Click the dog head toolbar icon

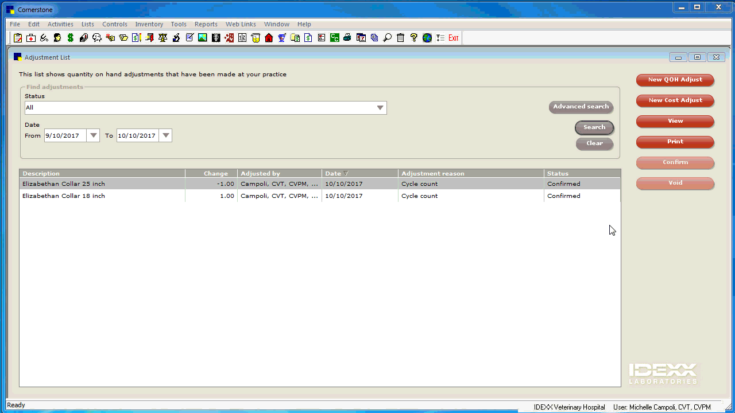click(x=96, y=38)
